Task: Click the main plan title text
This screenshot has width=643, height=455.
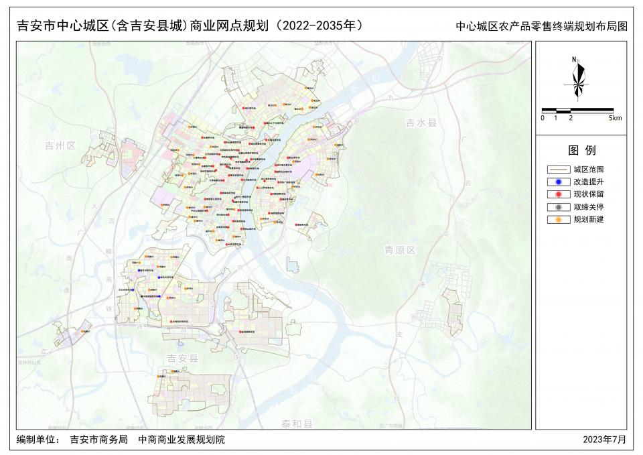Action: point(189,26)
